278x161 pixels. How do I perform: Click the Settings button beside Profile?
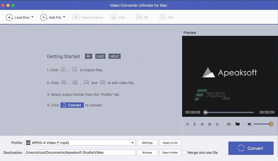(147, 143)
